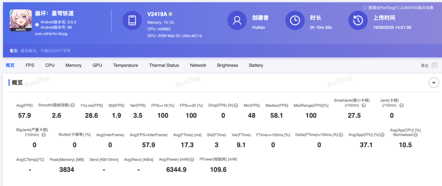Click help icon next to Smooth(稳帧指数)
The width and height of the screenshot is (442, 186).
[x=73, y=105]
